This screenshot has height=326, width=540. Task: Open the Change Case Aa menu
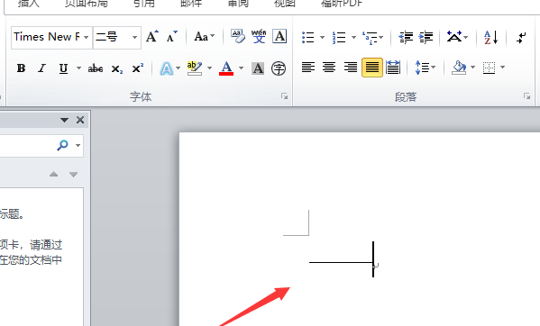point(205,36)
